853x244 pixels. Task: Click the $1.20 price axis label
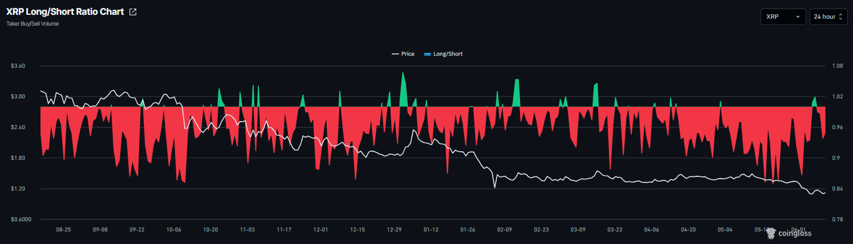(x=18, y=189)
